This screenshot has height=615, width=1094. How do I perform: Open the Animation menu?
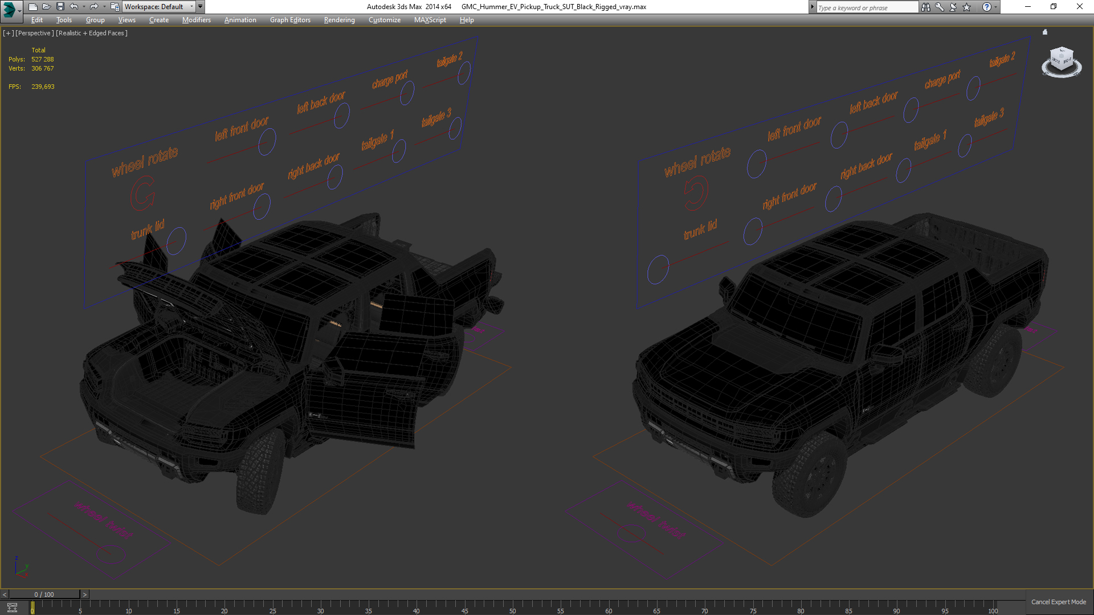[240, 20]
